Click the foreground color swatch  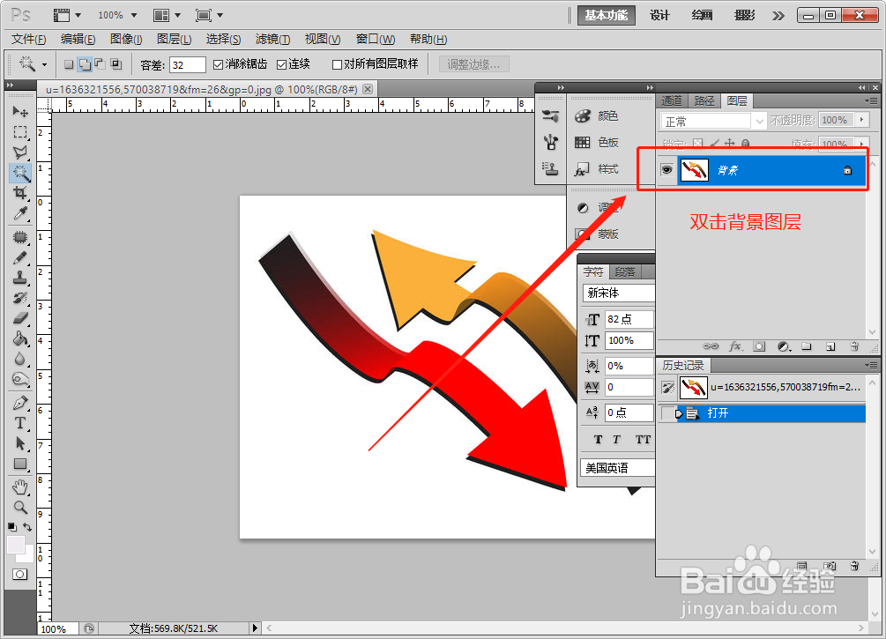[x=15, y=544]
